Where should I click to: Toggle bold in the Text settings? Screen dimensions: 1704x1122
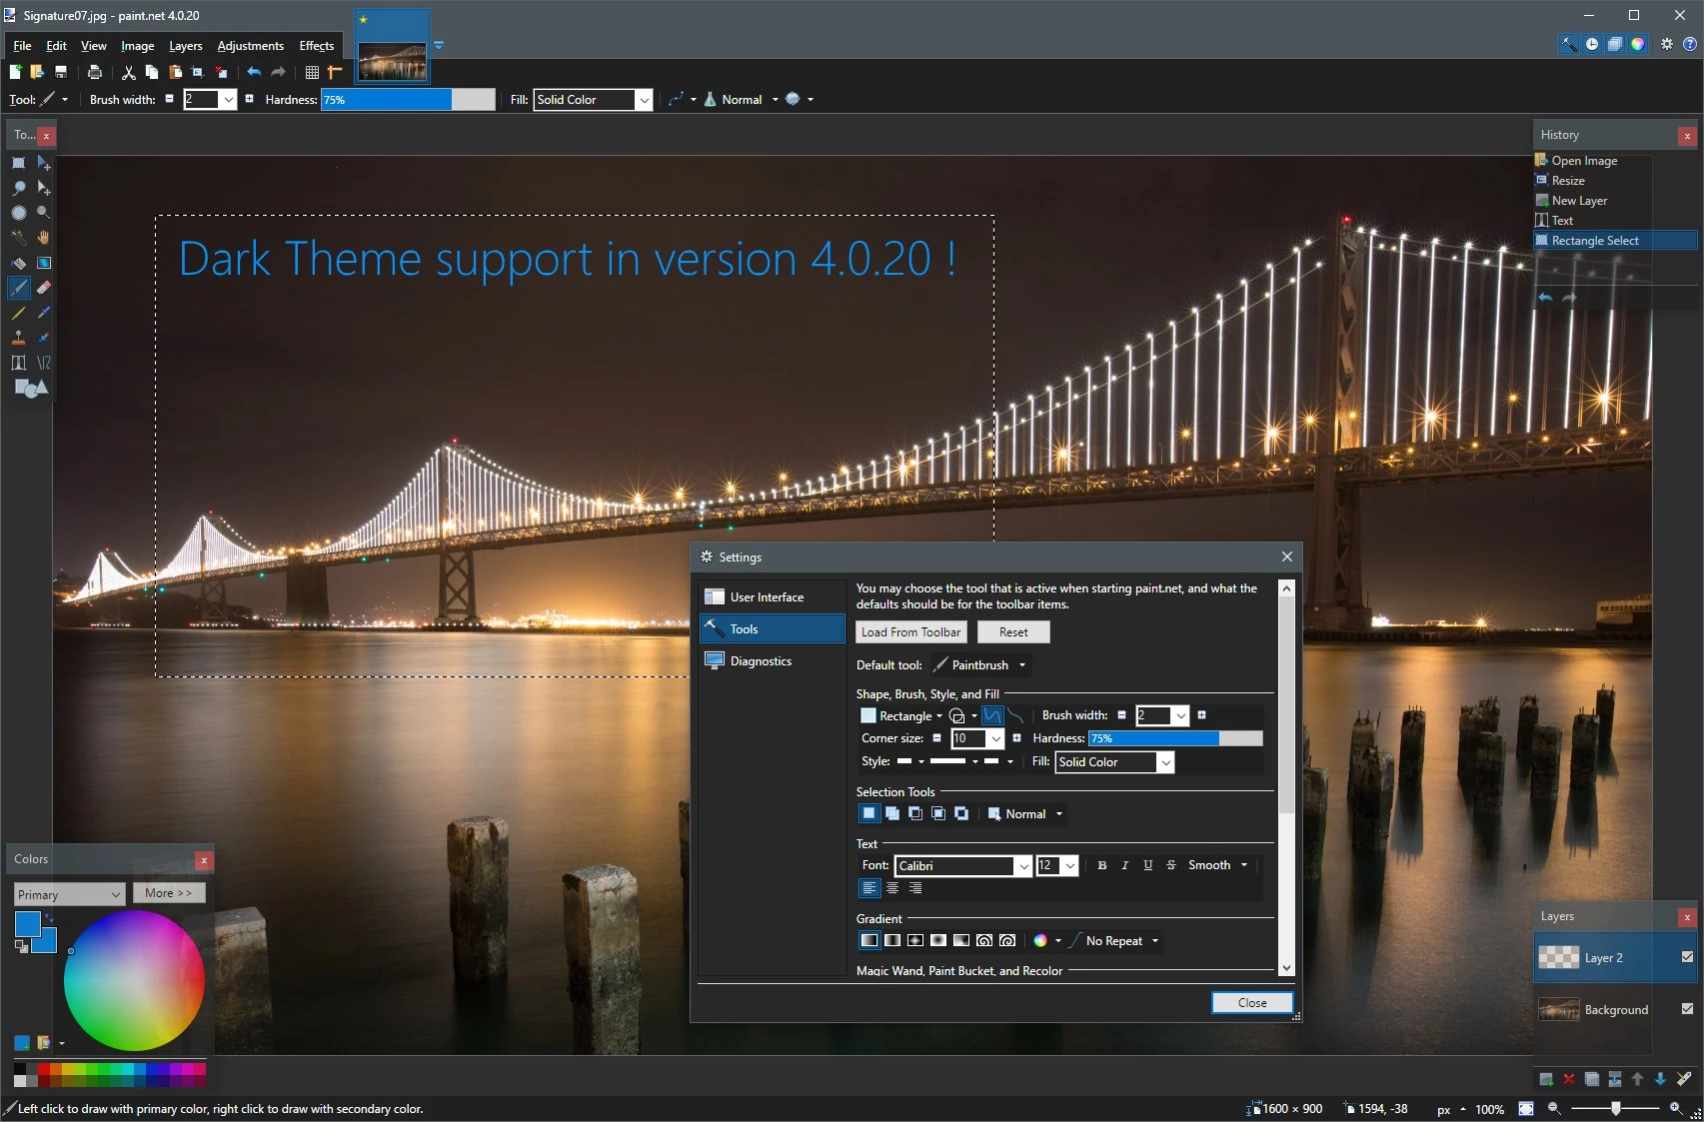click(1101, 865)
